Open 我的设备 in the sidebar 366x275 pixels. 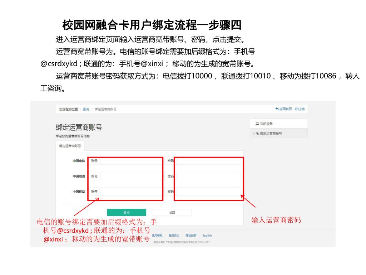pyautogui.click(x=266, y=124)
